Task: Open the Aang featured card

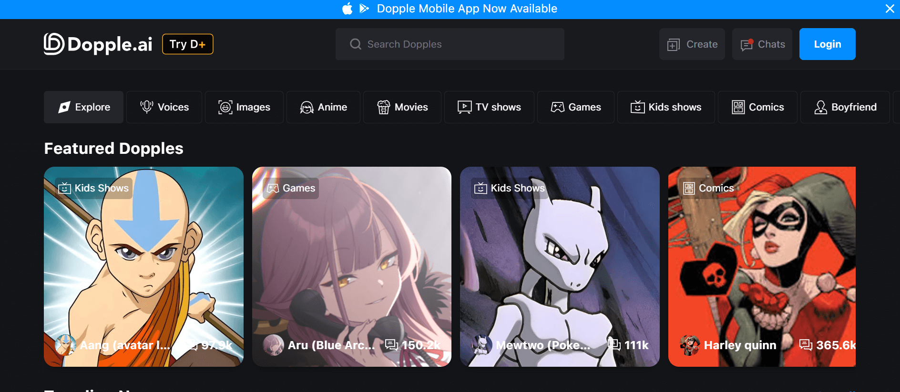Action: click(x=143, y=267)
